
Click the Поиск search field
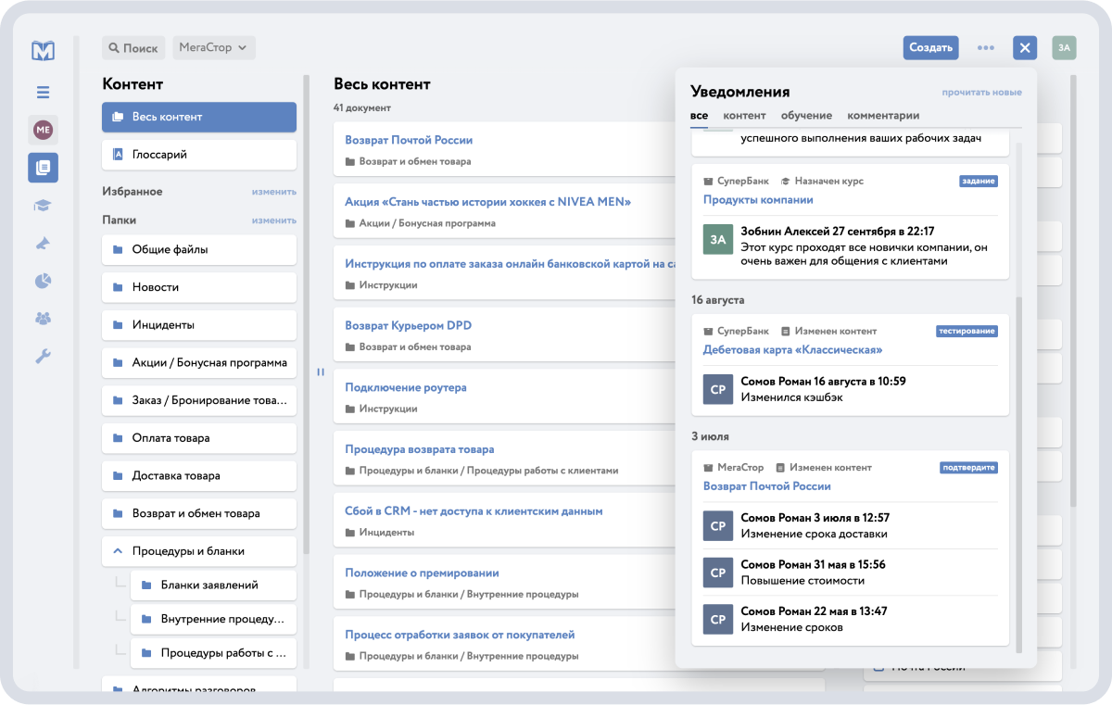133,47
